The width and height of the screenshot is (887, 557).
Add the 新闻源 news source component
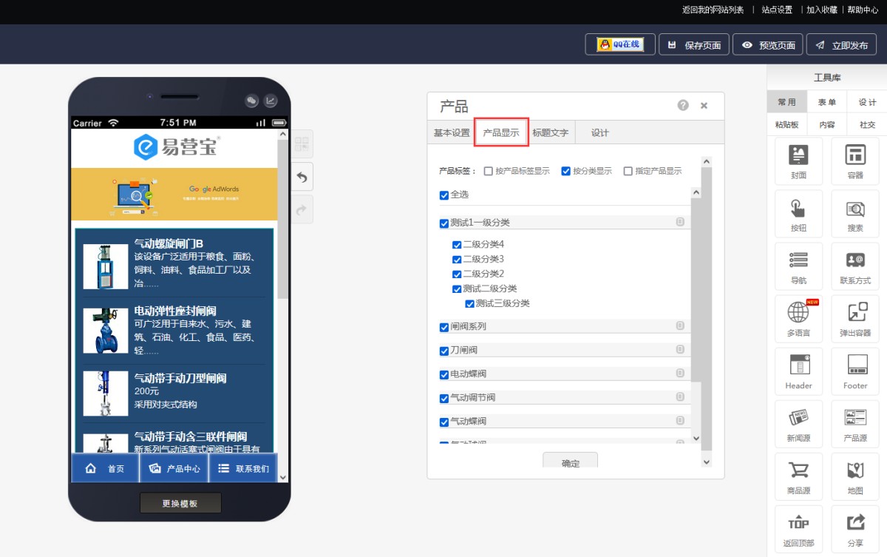(798, 423)
